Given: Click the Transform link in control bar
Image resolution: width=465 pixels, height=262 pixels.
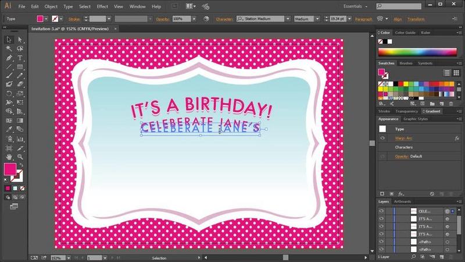Looking at the screenshot, I should (x=416, y=19).
